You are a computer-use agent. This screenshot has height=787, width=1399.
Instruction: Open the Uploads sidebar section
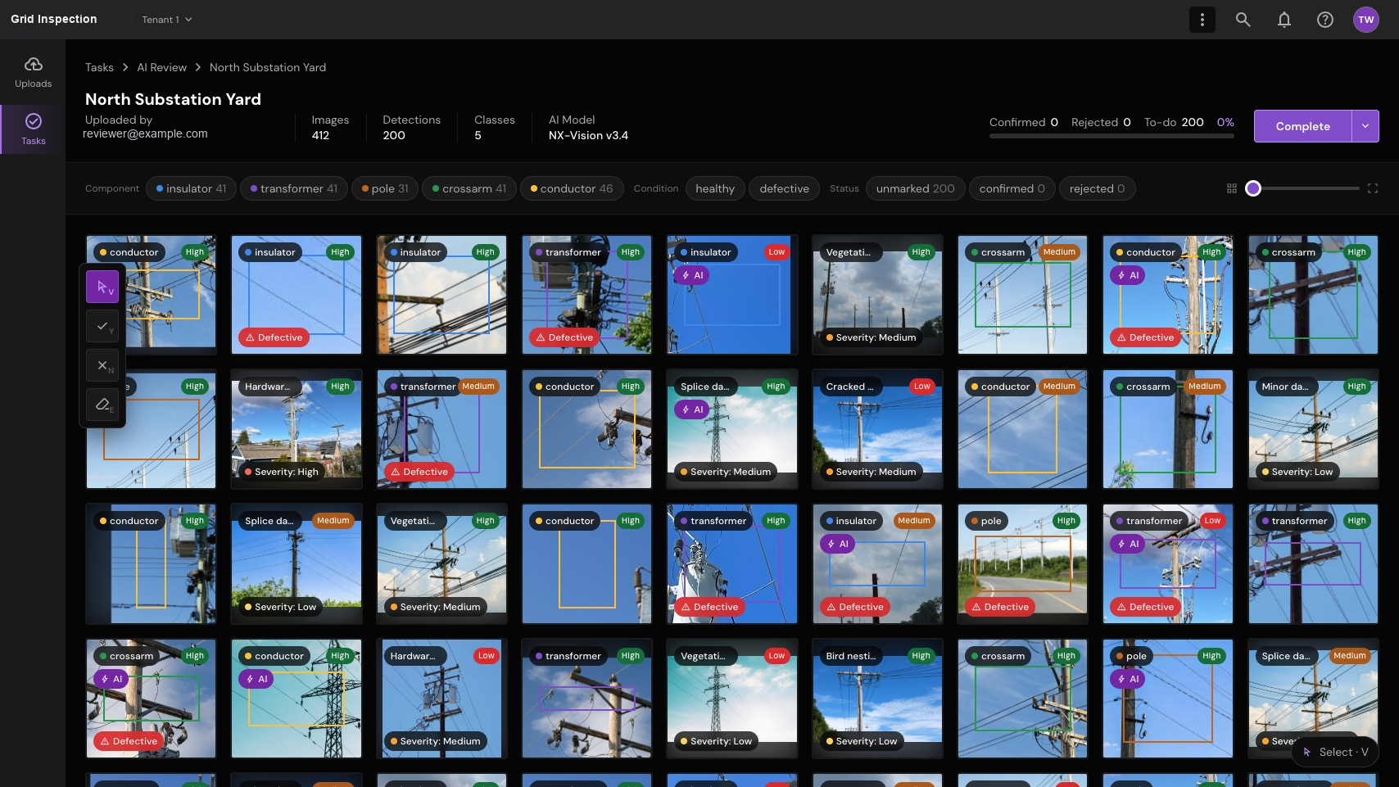coord(33,73)
